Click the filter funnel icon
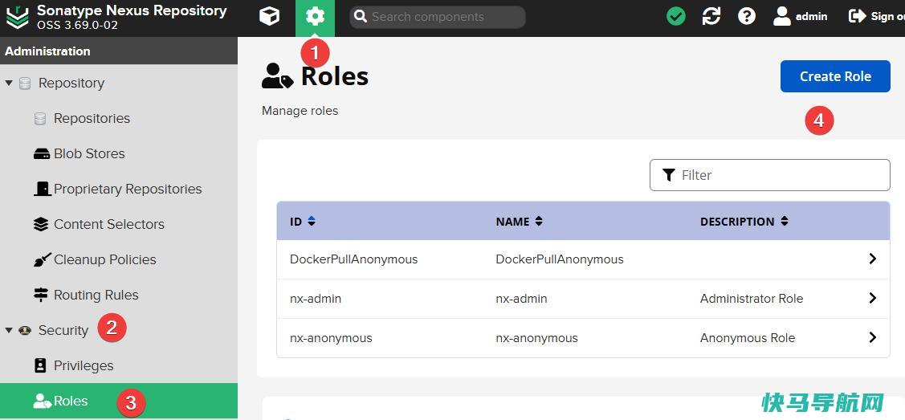 click(x=669, y=175)
